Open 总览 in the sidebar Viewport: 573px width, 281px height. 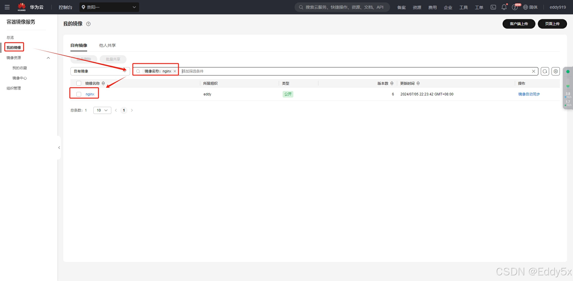[x=10, y=38]
